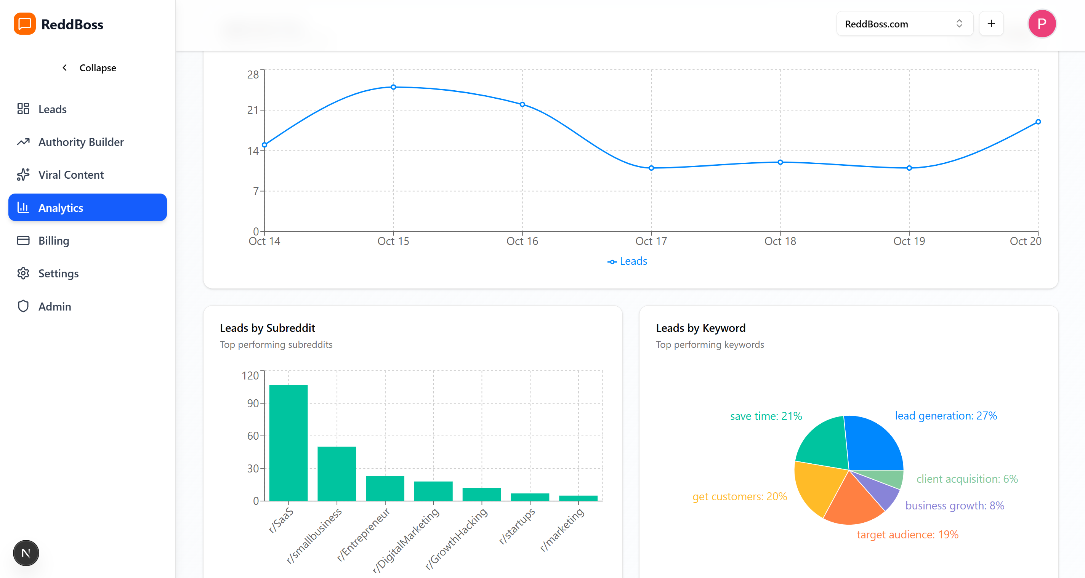Click the Leads grid icon in sidebar
This screenshot has width=1085, height=578.
coord(23,109)
